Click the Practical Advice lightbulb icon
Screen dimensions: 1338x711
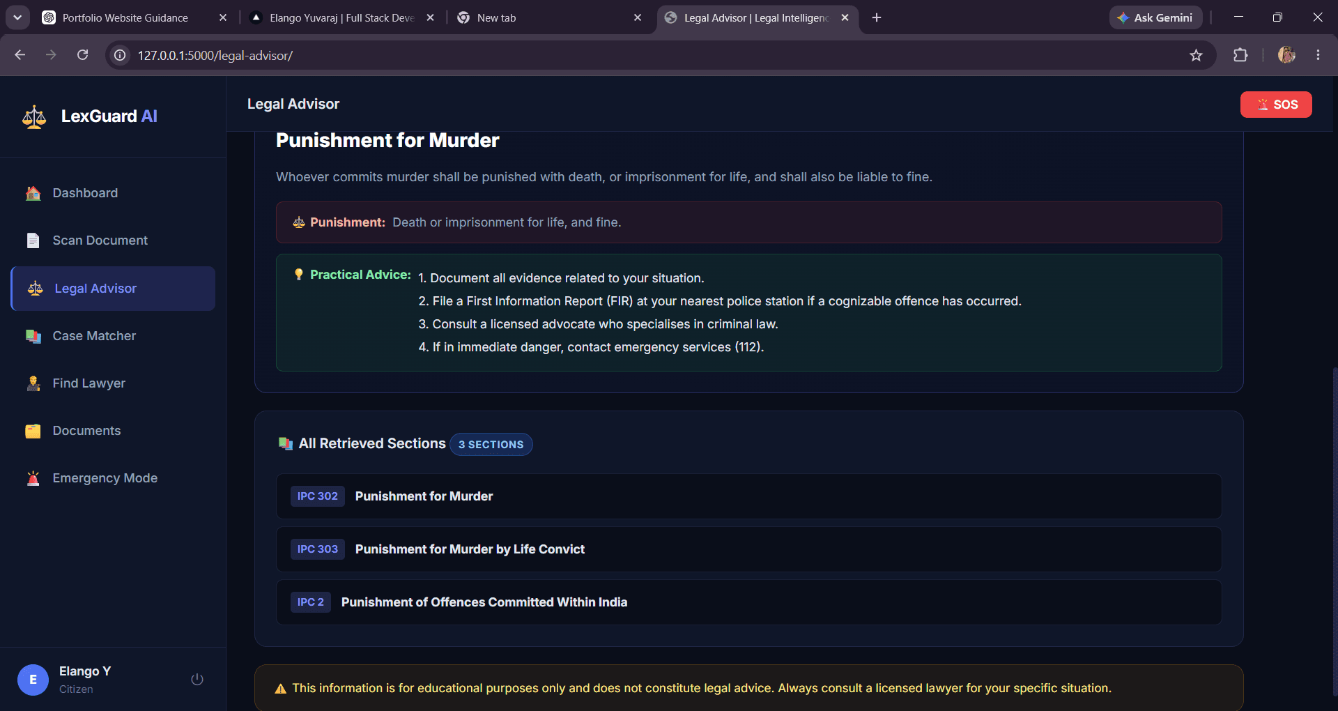click(298, 275)
